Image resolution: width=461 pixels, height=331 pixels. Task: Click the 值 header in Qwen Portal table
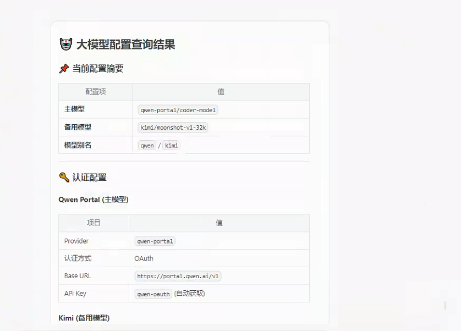click(219, 223)
